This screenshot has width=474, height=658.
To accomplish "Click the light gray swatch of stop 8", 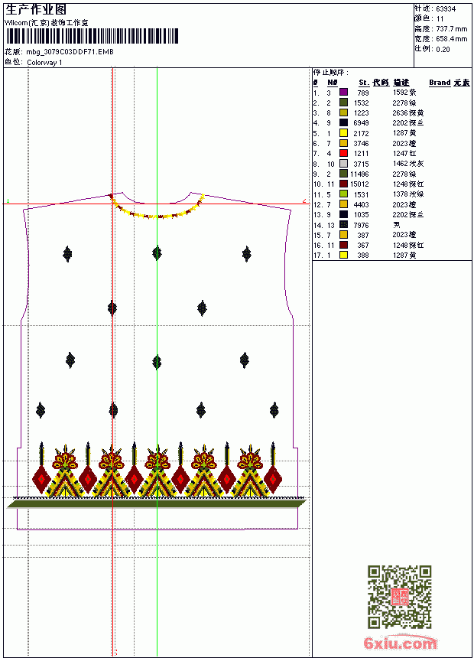I will pos(343,164).
